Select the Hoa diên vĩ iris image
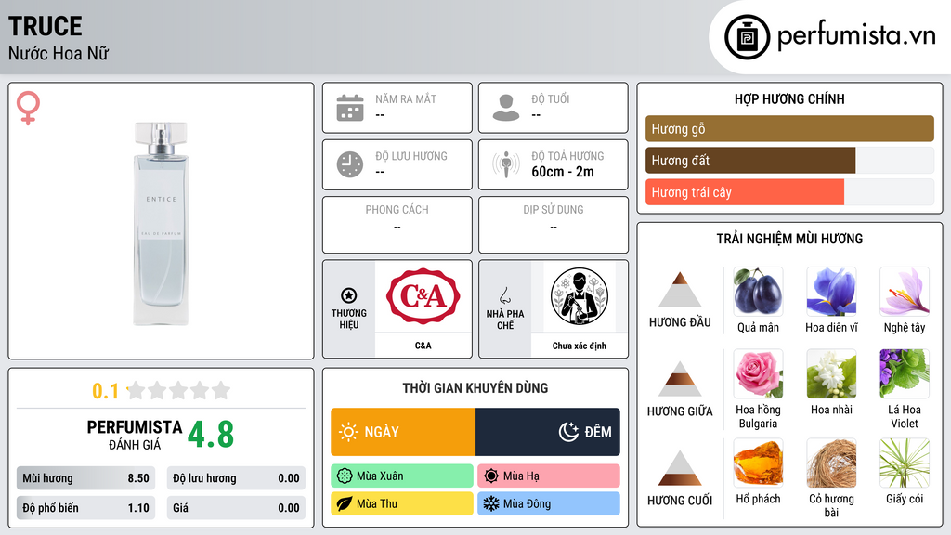Screen dimensions: 951x535 point(831,291)
